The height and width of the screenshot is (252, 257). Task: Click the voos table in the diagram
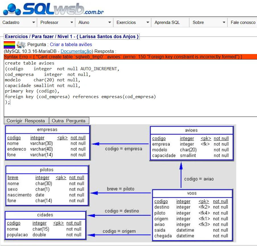tap(192, 215)
